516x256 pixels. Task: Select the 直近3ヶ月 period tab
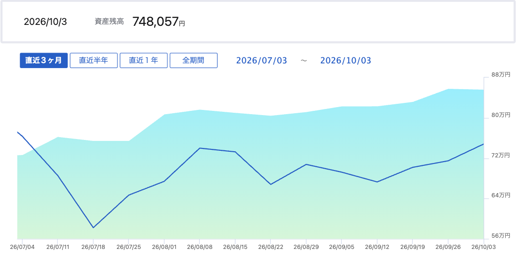point(44,61)
